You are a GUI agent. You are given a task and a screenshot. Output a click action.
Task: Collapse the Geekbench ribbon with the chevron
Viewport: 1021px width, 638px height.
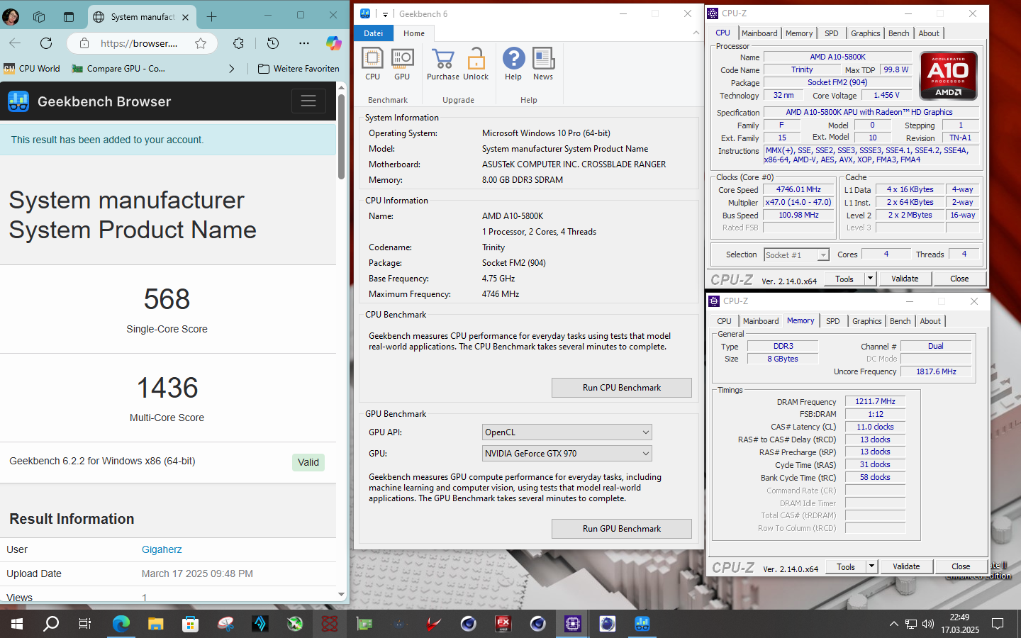(696, 33)
